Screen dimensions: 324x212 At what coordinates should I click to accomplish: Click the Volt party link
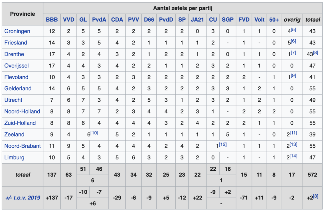coord(259,20)
